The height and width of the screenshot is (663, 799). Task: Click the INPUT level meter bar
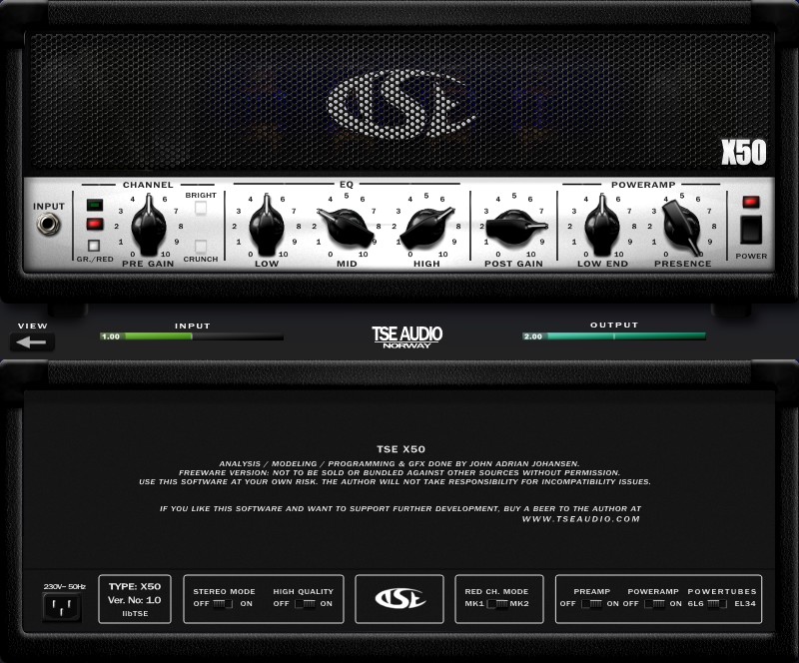pos(191,336)
